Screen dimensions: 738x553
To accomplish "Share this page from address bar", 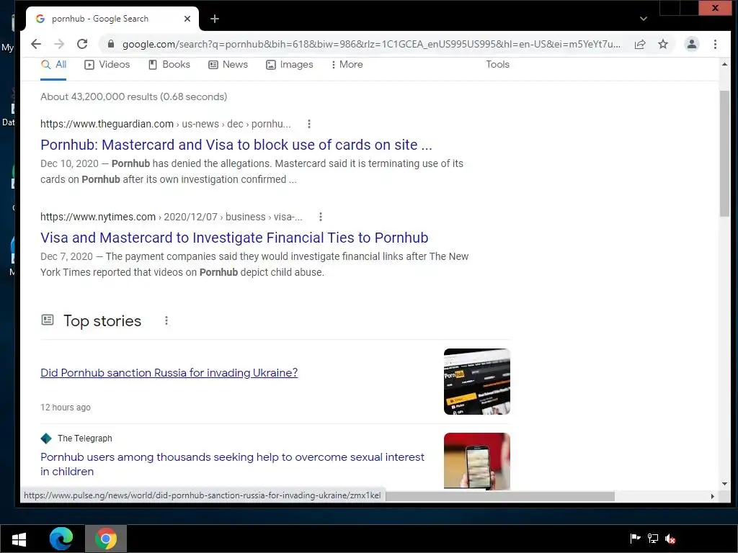I will pos(640,44).
